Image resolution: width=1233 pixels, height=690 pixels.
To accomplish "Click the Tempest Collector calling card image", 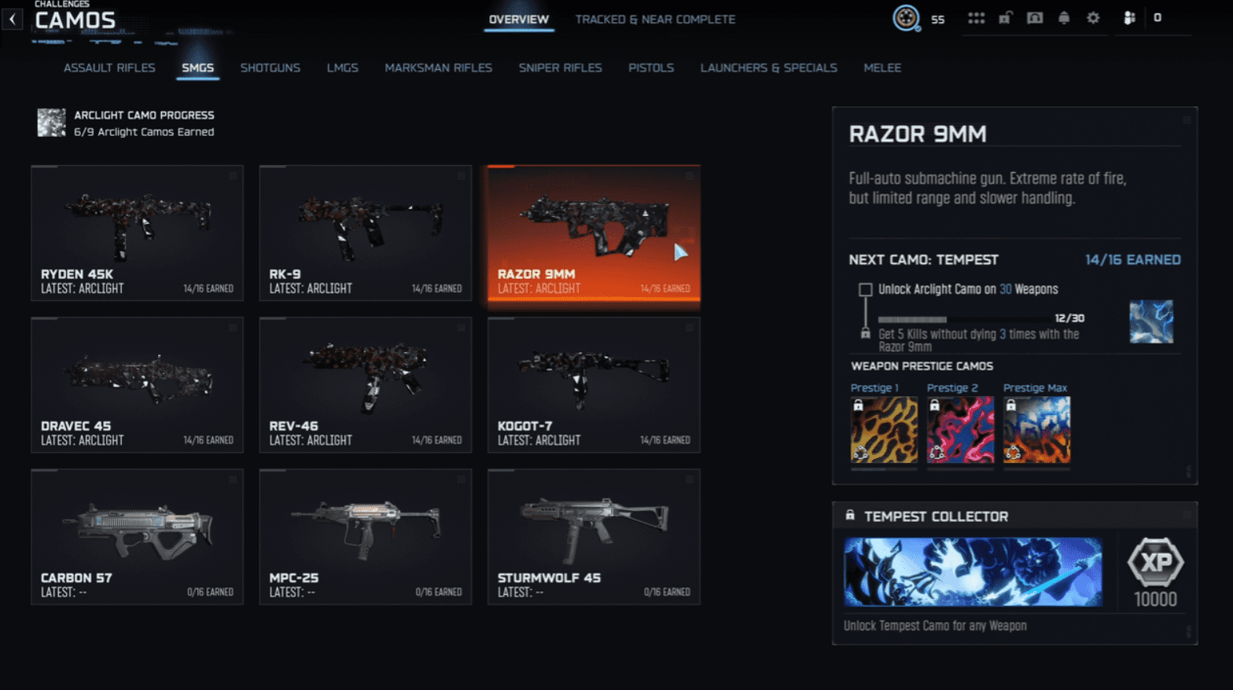I will point(973,572).
